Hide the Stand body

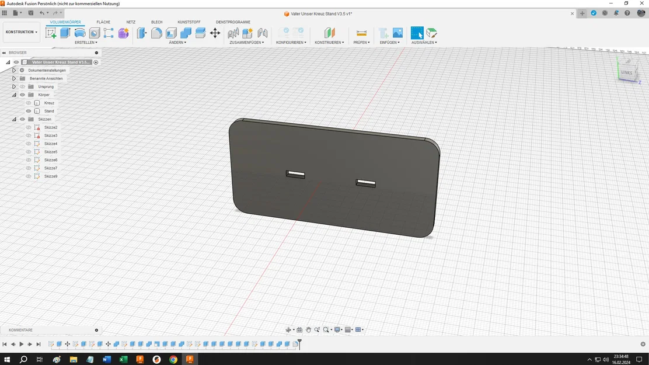(x=29, y=111)
